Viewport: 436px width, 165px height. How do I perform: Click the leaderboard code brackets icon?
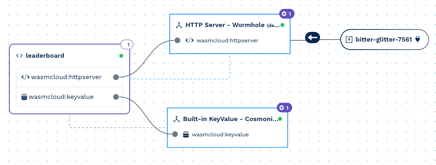(x=19, y=56)
